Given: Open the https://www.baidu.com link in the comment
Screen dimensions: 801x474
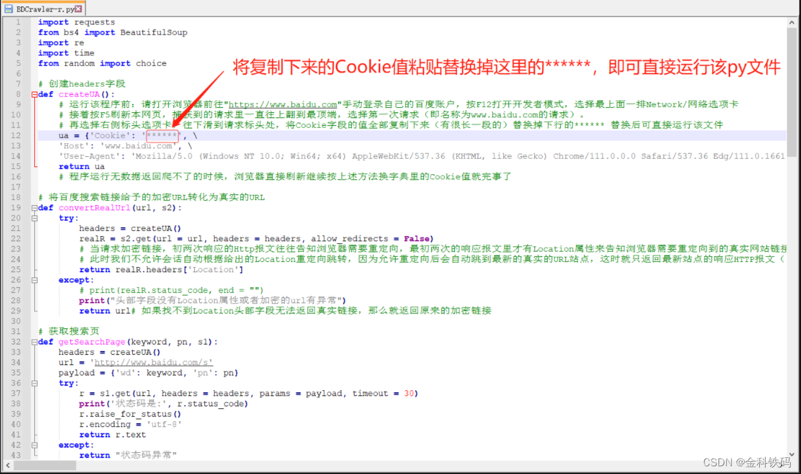Looking at the screenshot, I should 284,104.
